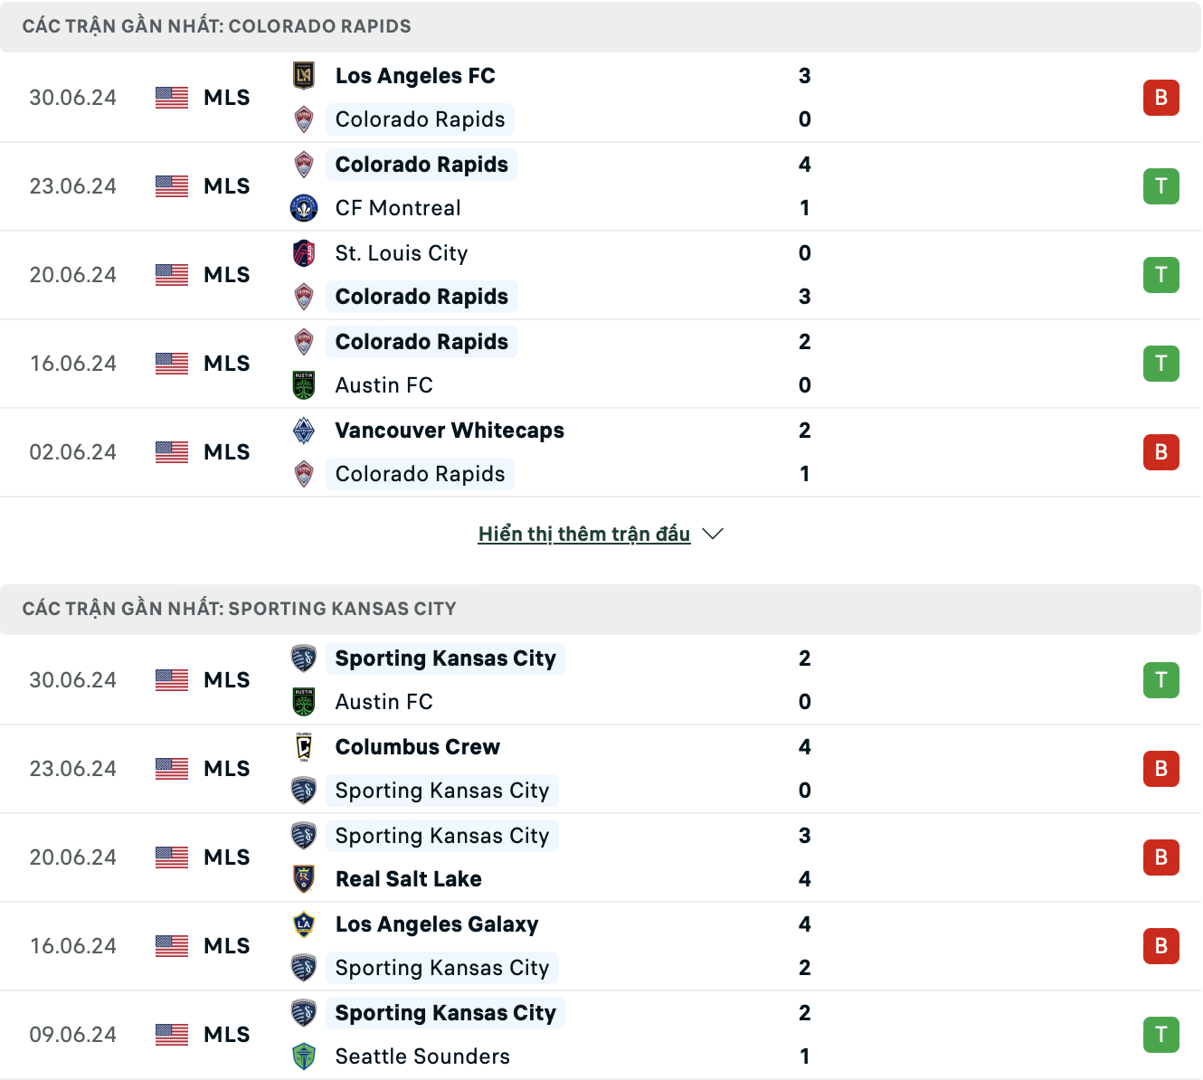Click the Seattle Sounders club crest
Image resolution: width=1203 pixels, height=1080 pixels.
[304, 1056]
